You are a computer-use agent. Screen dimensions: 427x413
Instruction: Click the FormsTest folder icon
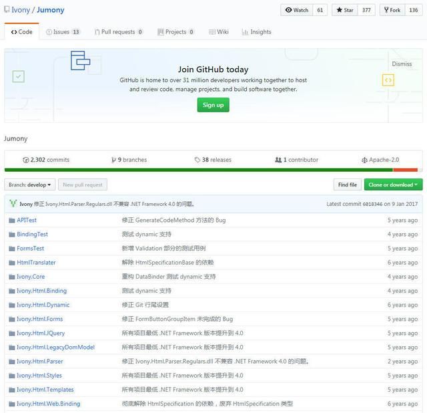[12, 249]
